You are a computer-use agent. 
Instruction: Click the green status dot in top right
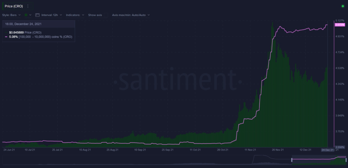(343, 6)
